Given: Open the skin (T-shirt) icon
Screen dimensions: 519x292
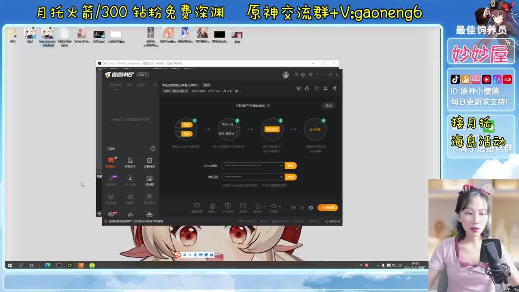Looking at the screenshot, I should tap(311, 75).
